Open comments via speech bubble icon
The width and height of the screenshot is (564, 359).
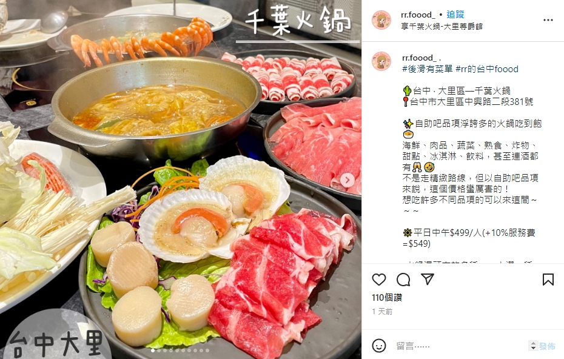(x=403, y=280)
